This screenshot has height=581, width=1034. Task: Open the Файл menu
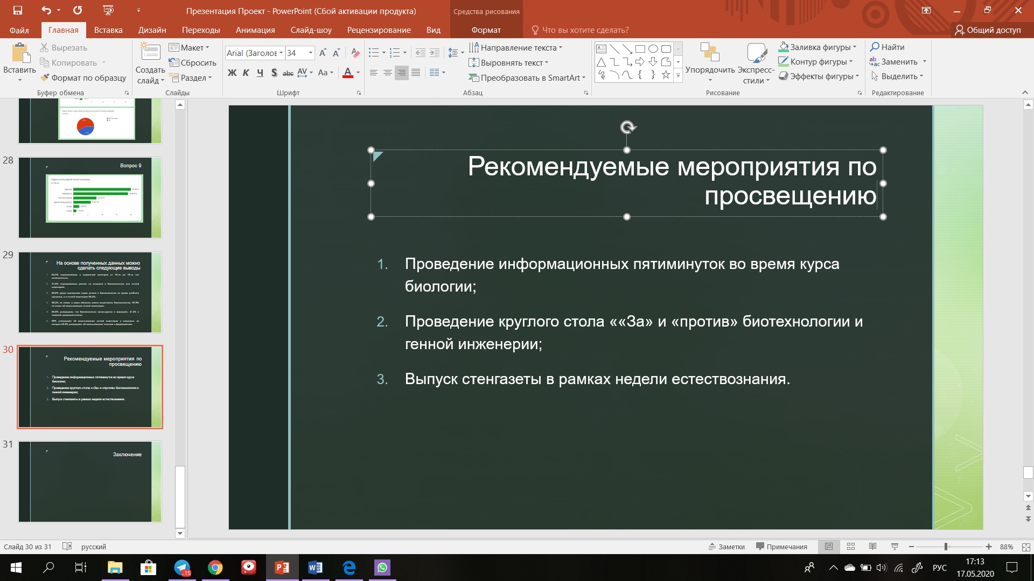(19, 30)
